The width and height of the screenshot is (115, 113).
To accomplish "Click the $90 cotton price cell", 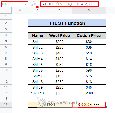I will pyautogui.click(x=89, y=70).
